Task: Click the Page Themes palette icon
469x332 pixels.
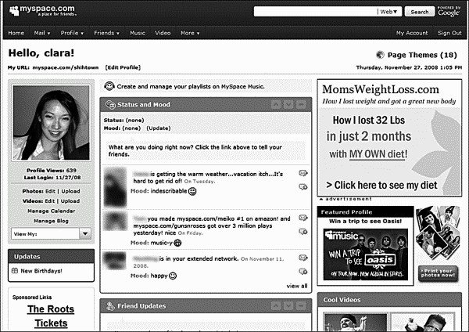Action: tap(380, 55)
